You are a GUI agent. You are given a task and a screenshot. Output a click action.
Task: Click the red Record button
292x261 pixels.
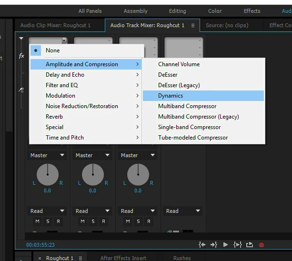pos(262,245)
